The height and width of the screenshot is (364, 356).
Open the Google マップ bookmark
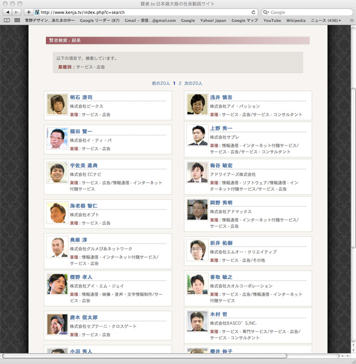(244, 20)
